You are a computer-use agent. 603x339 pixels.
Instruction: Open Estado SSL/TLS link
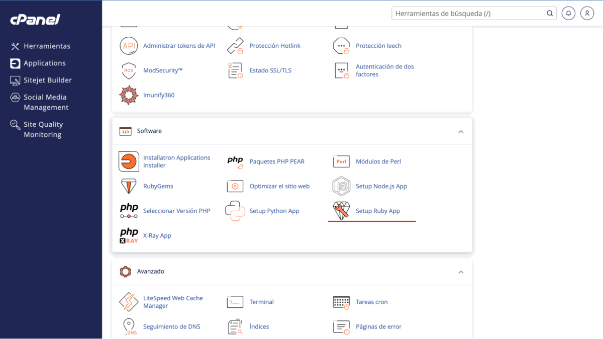click(270, 70)
